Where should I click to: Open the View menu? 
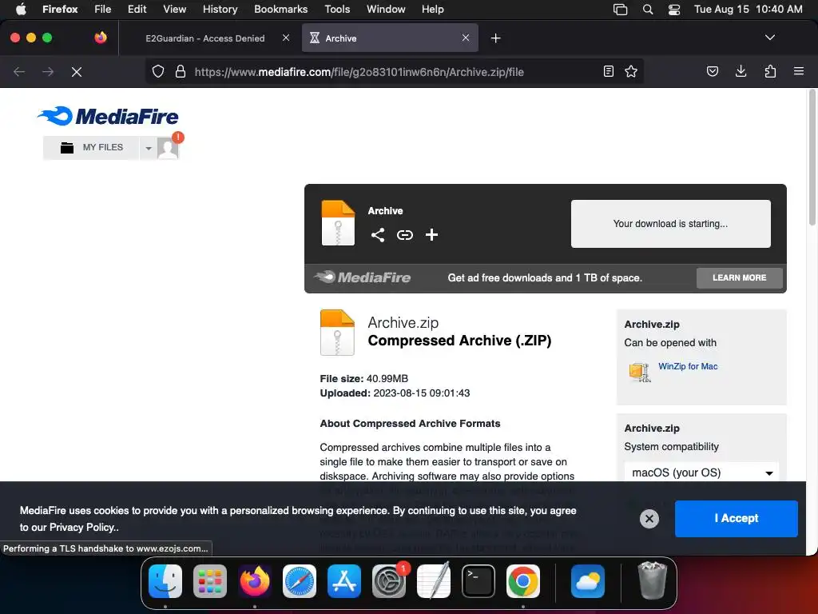coord(174,9)
